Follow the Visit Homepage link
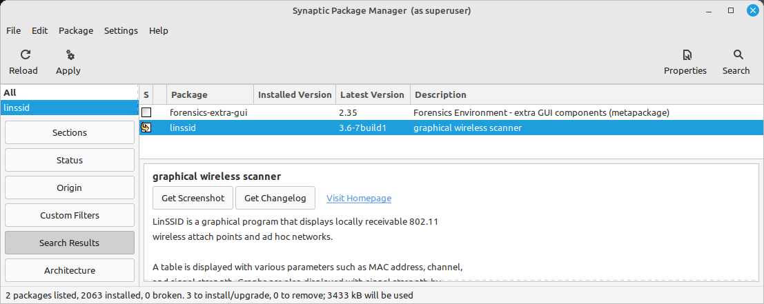 click(358, 199)
